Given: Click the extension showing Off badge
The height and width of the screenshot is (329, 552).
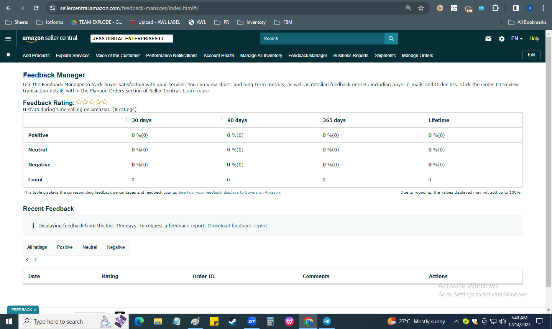Looking at the screenshot, I should click(x=468, y=8).
